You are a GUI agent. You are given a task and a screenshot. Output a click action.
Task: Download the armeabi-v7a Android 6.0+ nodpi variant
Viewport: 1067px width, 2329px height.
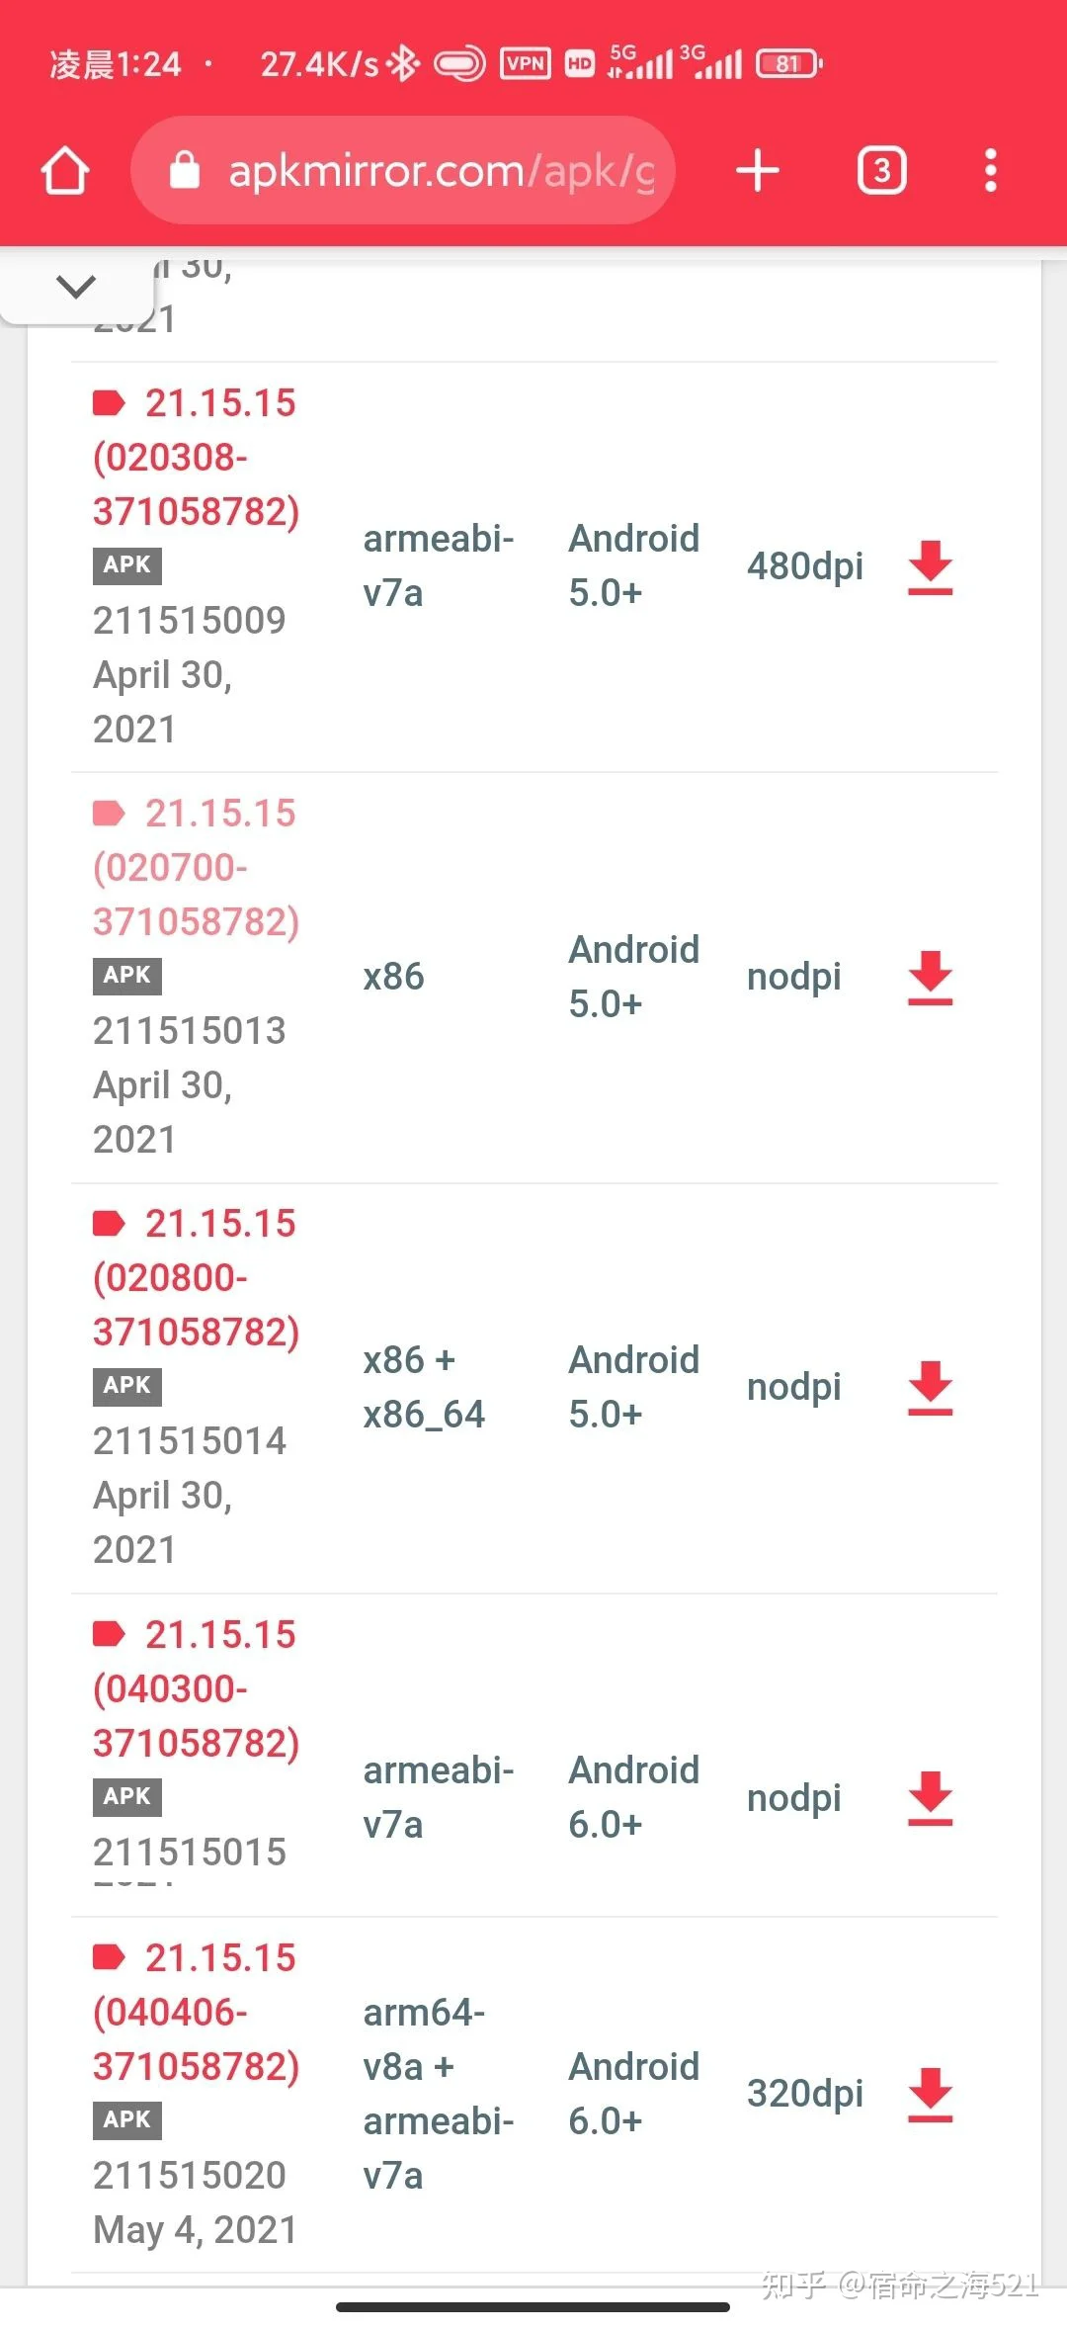click(x=930, y=1798)
